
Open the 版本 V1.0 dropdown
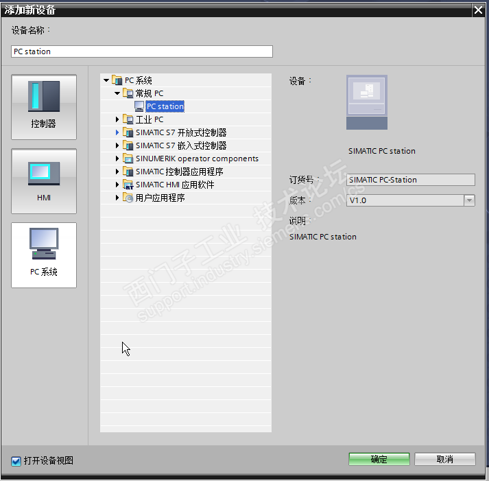pos(469,200)
